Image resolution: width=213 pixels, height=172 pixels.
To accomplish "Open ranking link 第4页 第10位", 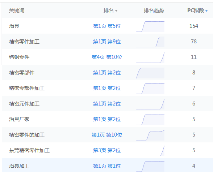I will coord(107,57).
